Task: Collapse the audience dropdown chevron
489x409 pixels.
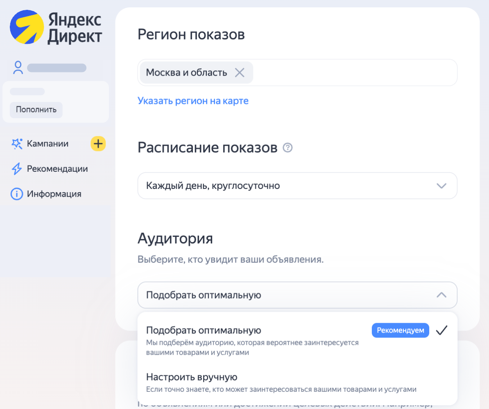Action: [441, 295]
